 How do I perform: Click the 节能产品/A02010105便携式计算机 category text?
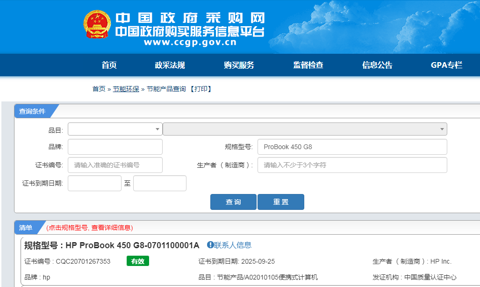click(x=267, y=277)
